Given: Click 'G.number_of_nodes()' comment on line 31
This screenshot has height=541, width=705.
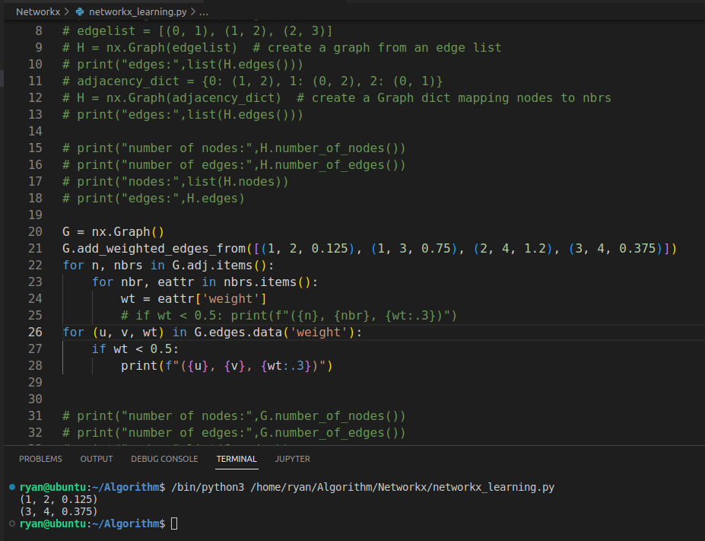Looking at the screenshot, I should [329, 416].
